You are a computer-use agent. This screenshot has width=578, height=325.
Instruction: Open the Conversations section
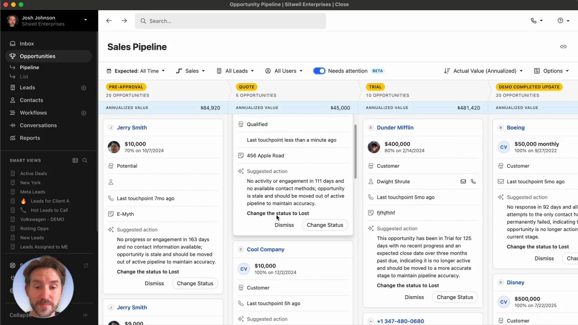click(38, 125)
